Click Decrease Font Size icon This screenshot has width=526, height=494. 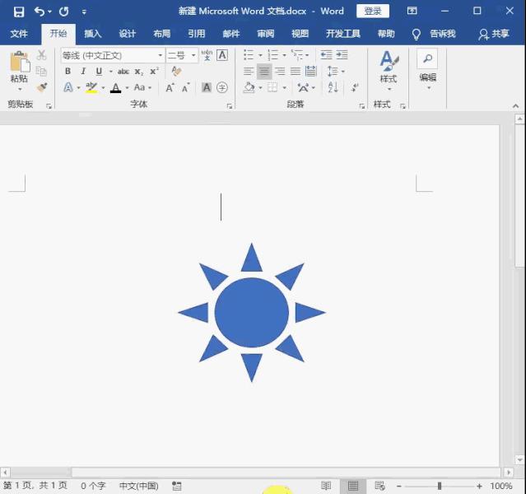[185, 88]
